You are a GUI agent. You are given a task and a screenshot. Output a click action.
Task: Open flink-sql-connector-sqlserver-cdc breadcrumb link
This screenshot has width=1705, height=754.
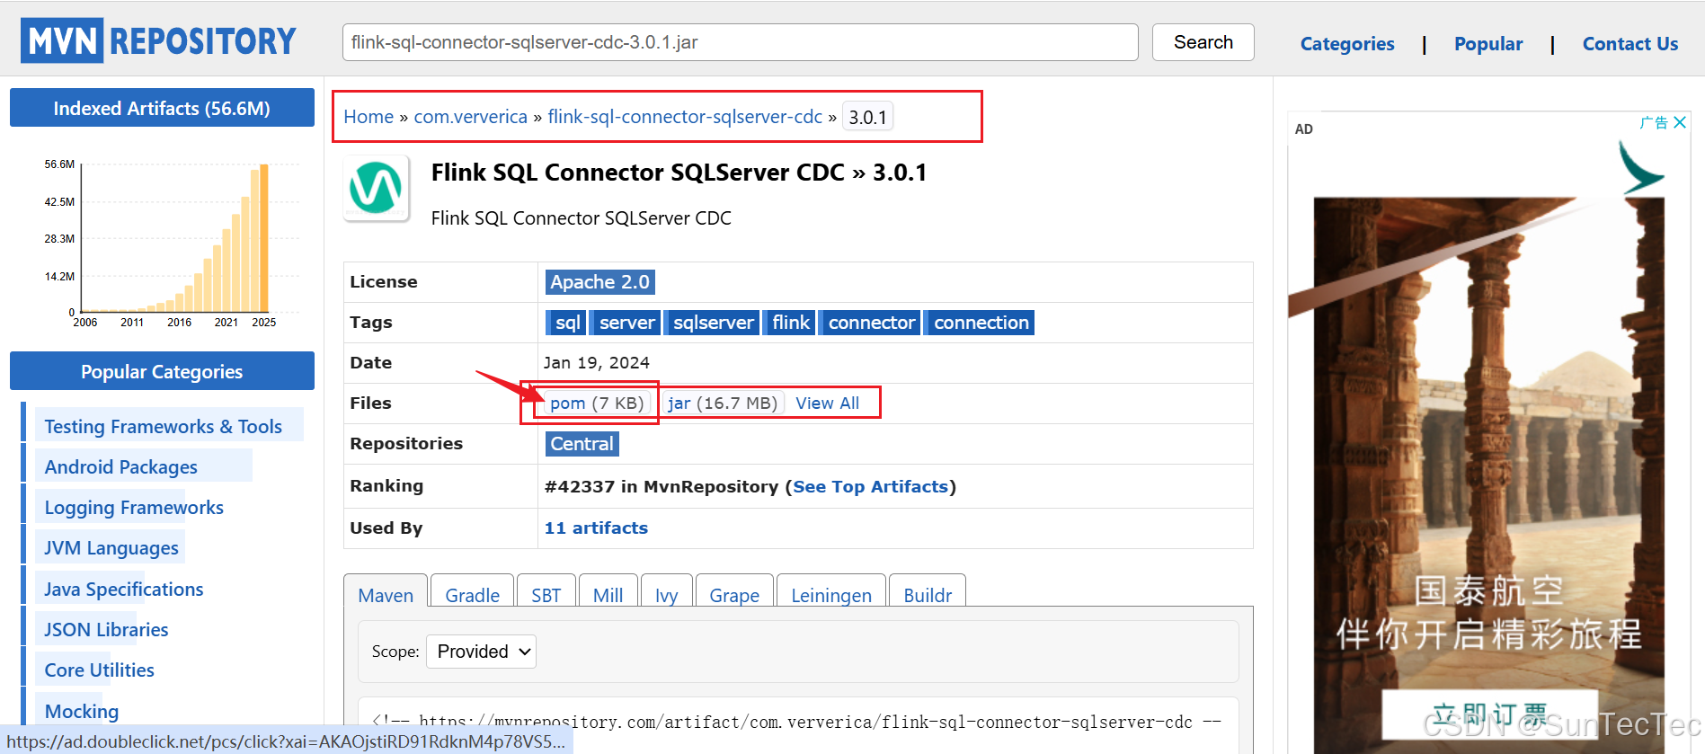pos(685,117)
